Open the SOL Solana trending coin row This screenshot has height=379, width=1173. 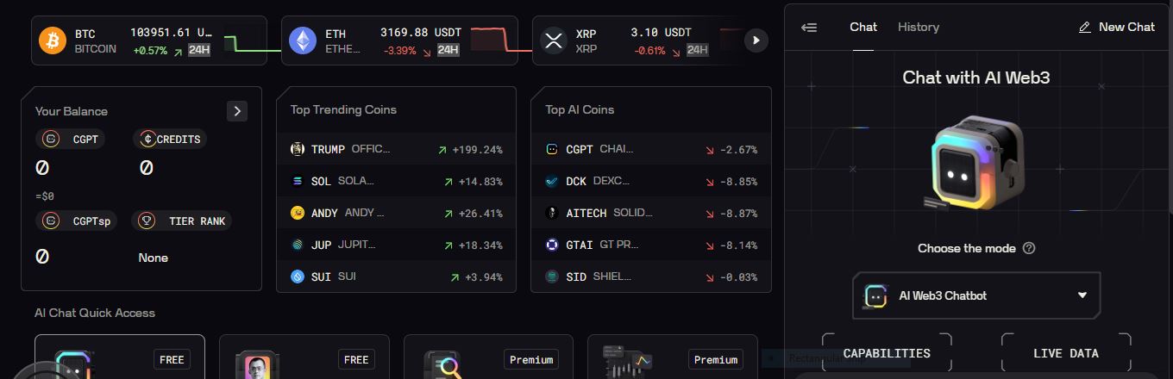click(396, 181)
